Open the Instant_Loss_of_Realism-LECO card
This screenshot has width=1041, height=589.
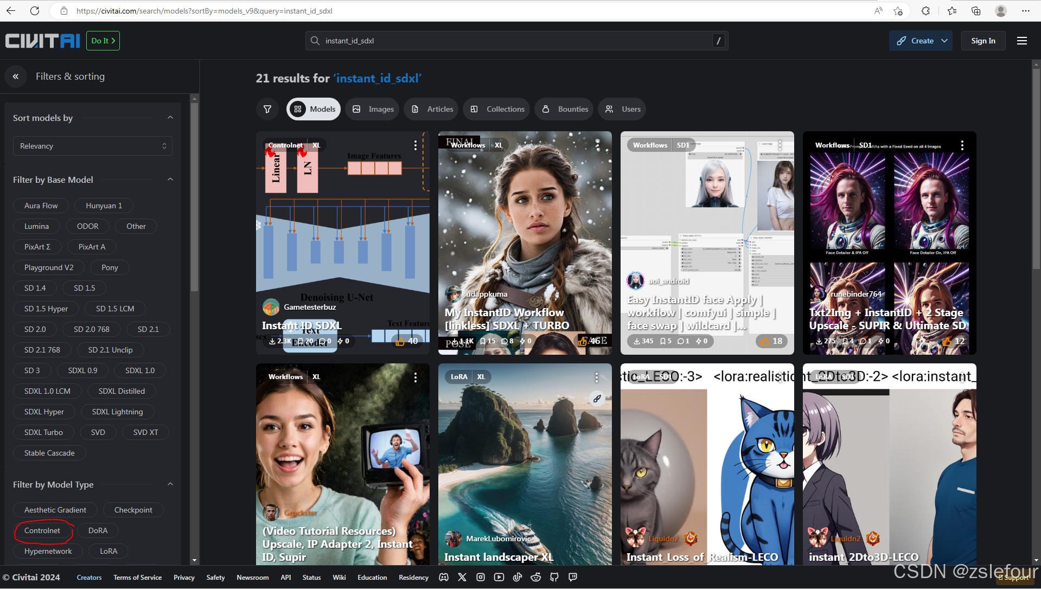tap(707, 464)
